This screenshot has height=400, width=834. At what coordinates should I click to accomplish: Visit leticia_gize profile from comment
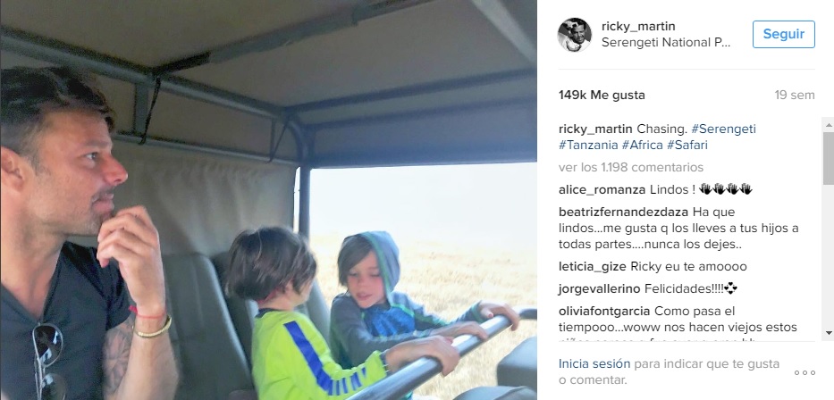593,267
